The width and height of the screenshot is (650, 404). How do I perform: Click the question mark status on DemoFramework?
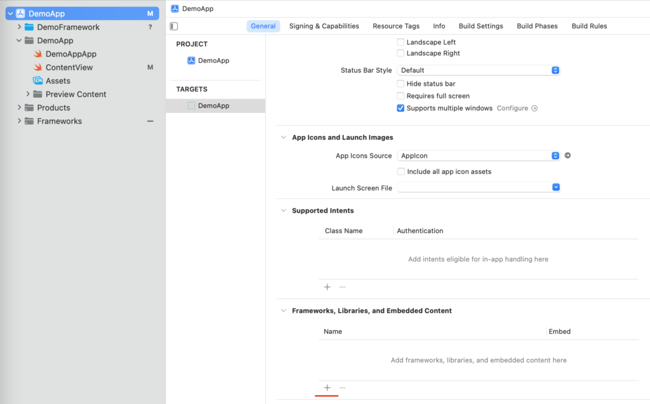tap(150, 27)
